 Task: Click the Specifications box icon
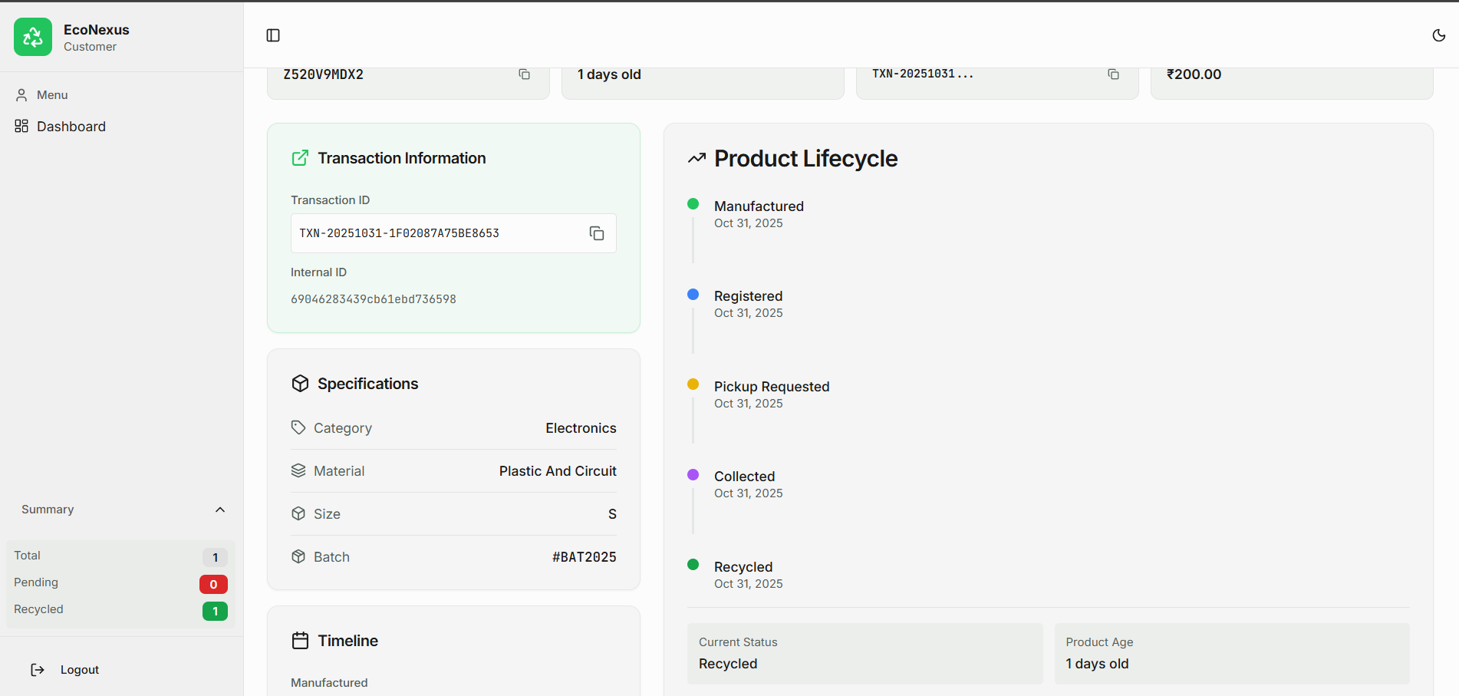pos(300,384)
